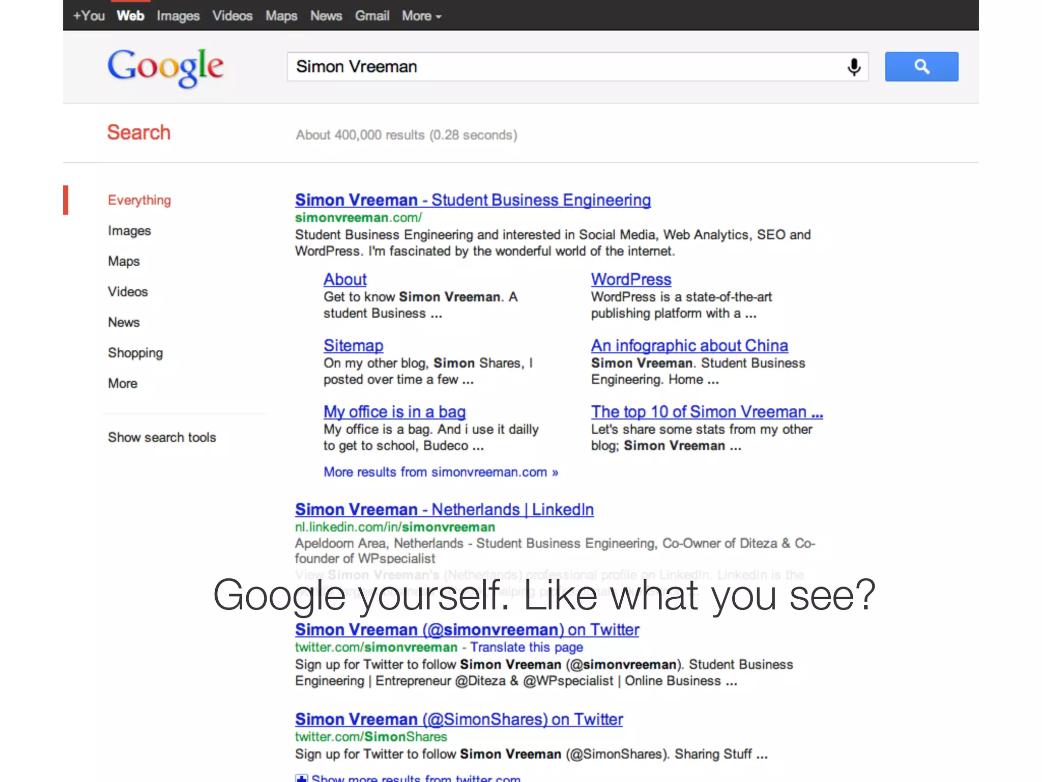Viewport: 1042px width, 782px height.
Task: Open the More dropdown in top bar
Action: tap(421, 16)
